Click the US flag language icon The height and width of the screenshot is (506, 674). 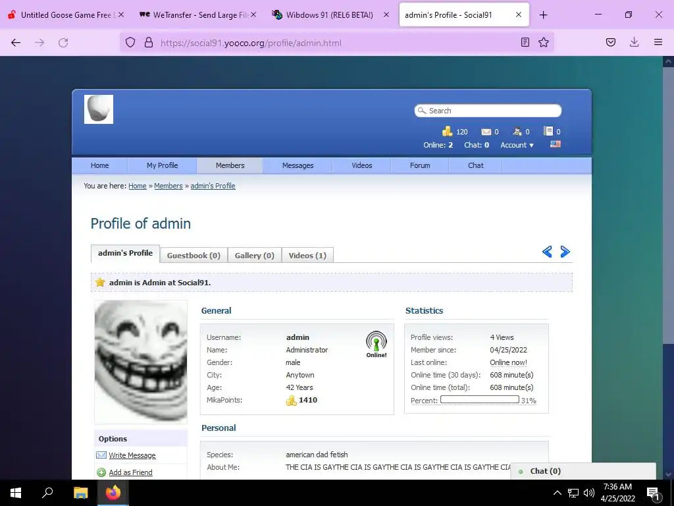(x=556, y=144)
